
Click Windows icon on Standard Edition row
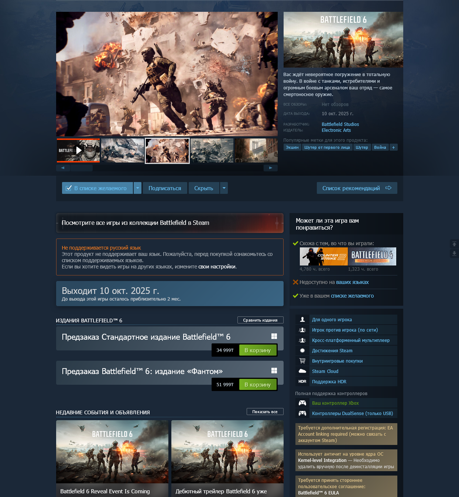(274, 336)
